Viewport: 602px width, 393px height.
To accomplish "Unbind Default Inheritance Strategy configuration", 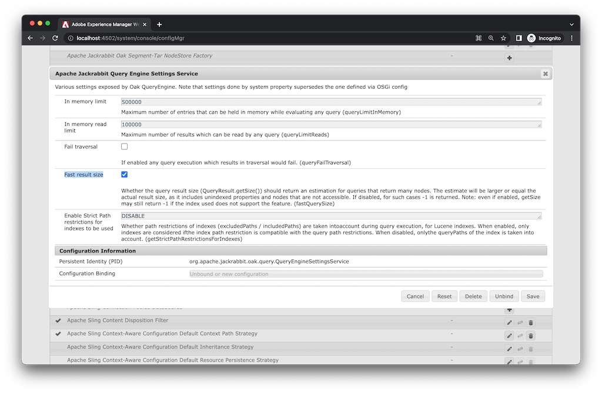I will click(x=520, y=349).
